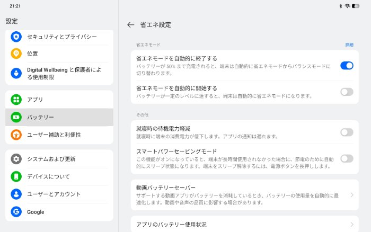This screenshot has height=232, width=371.
Task: Tap the Digital Wellbeing icon
Action: (x=16, y=73)
